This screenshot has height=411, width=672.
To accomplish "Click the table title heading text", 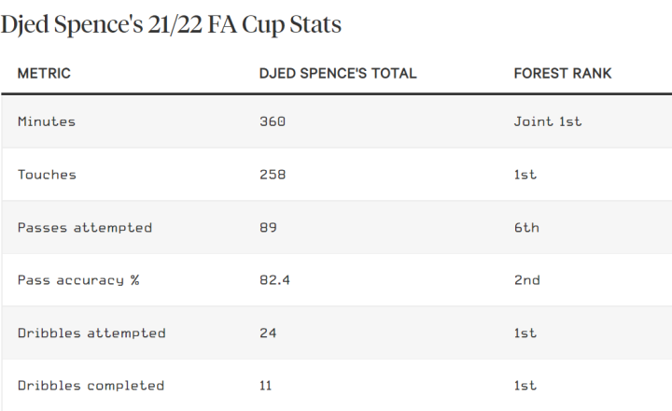I will pyautogui.click(x=171, y=25).
